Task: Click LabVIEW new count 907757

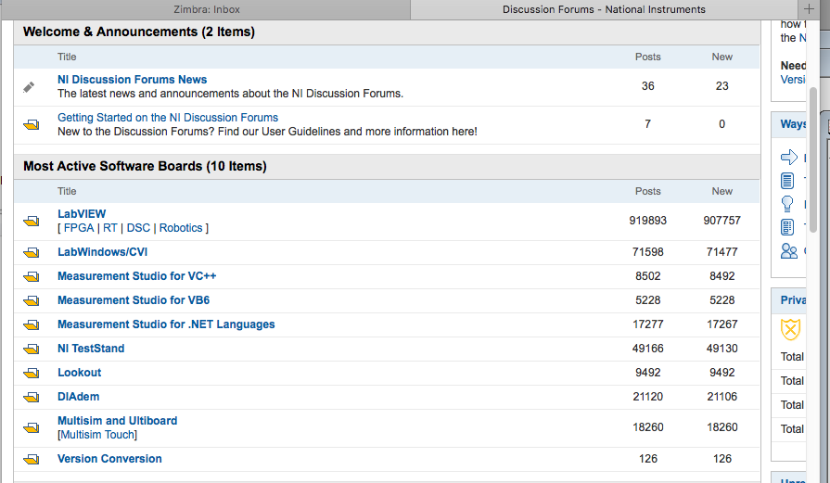Action: (x=722, y=221)
